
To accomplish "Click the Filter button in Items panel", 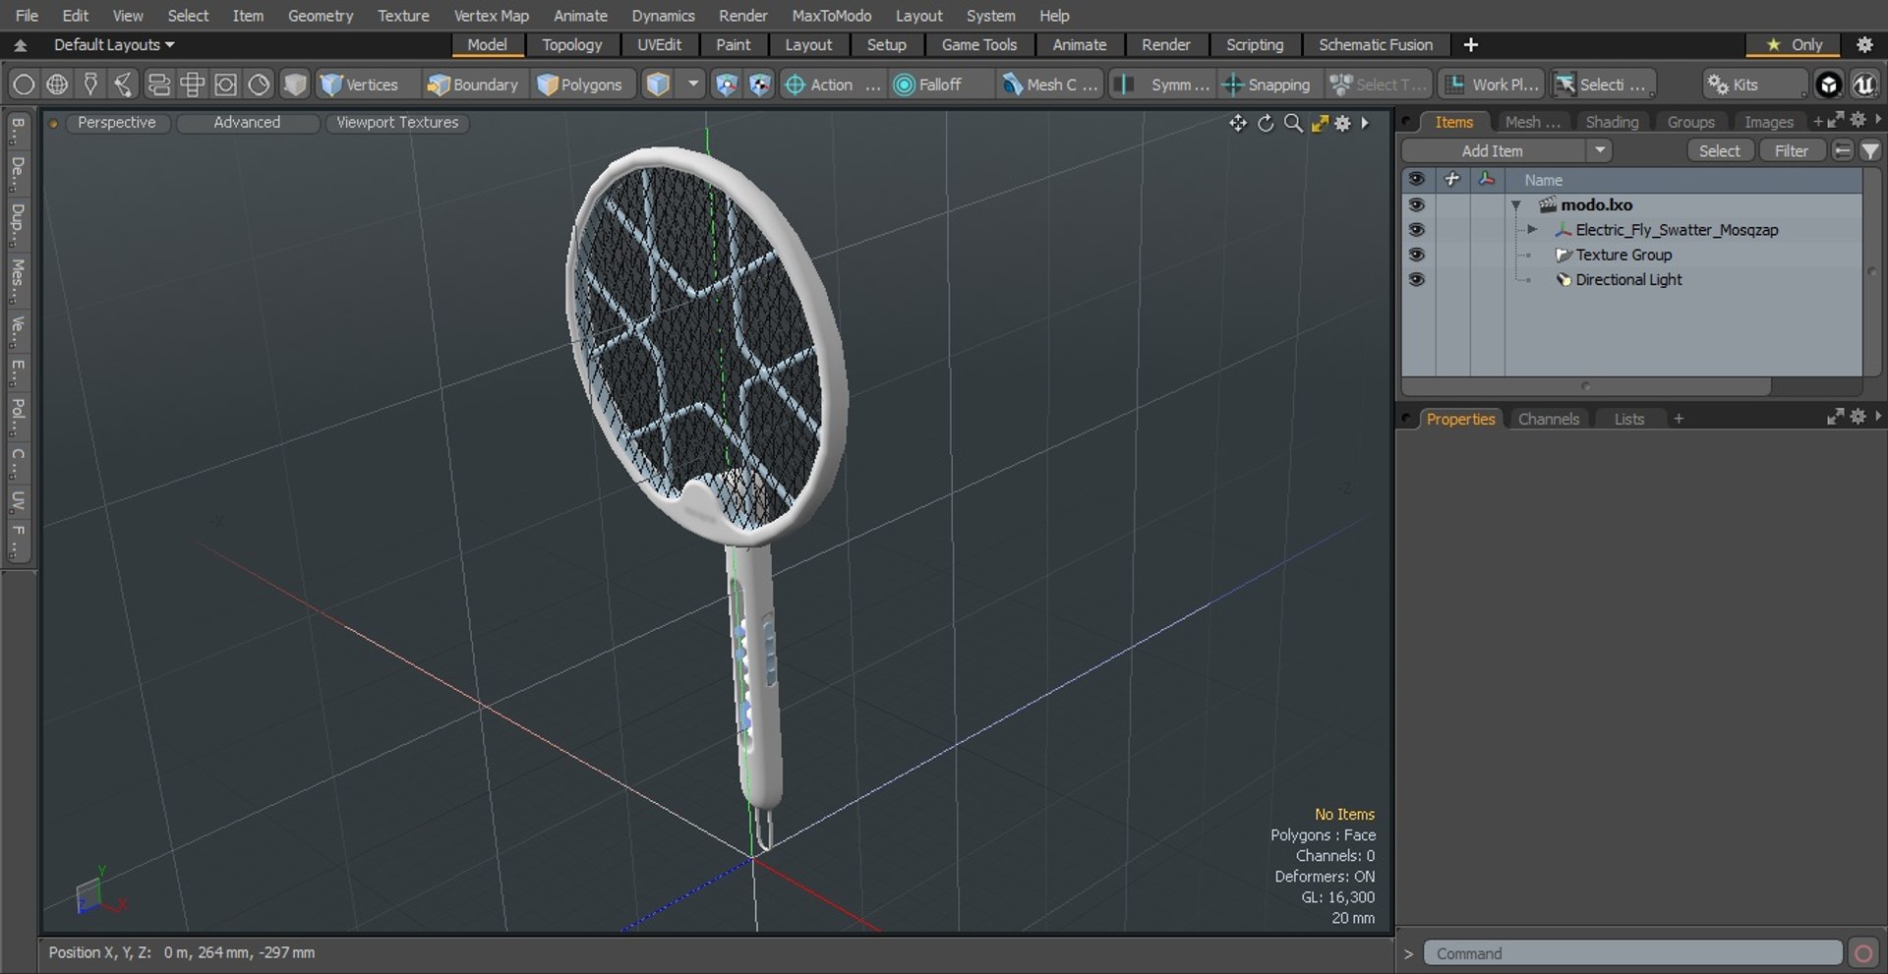I will pyautogui.click(x=1791, y=150).
